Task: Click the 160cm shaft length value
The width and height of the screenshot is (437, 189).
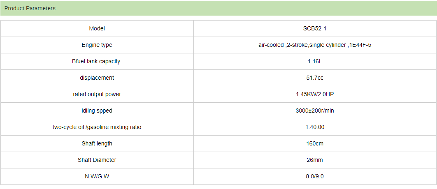Action: (314, 144)
